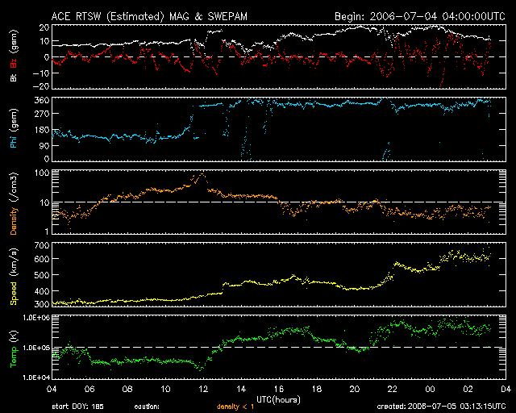Click the '16' hour label on x-axis
The height and width of the screenshot is (413, 516).
(279, 389)
